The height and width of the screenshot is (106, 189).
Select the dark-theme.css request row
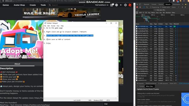162,76
